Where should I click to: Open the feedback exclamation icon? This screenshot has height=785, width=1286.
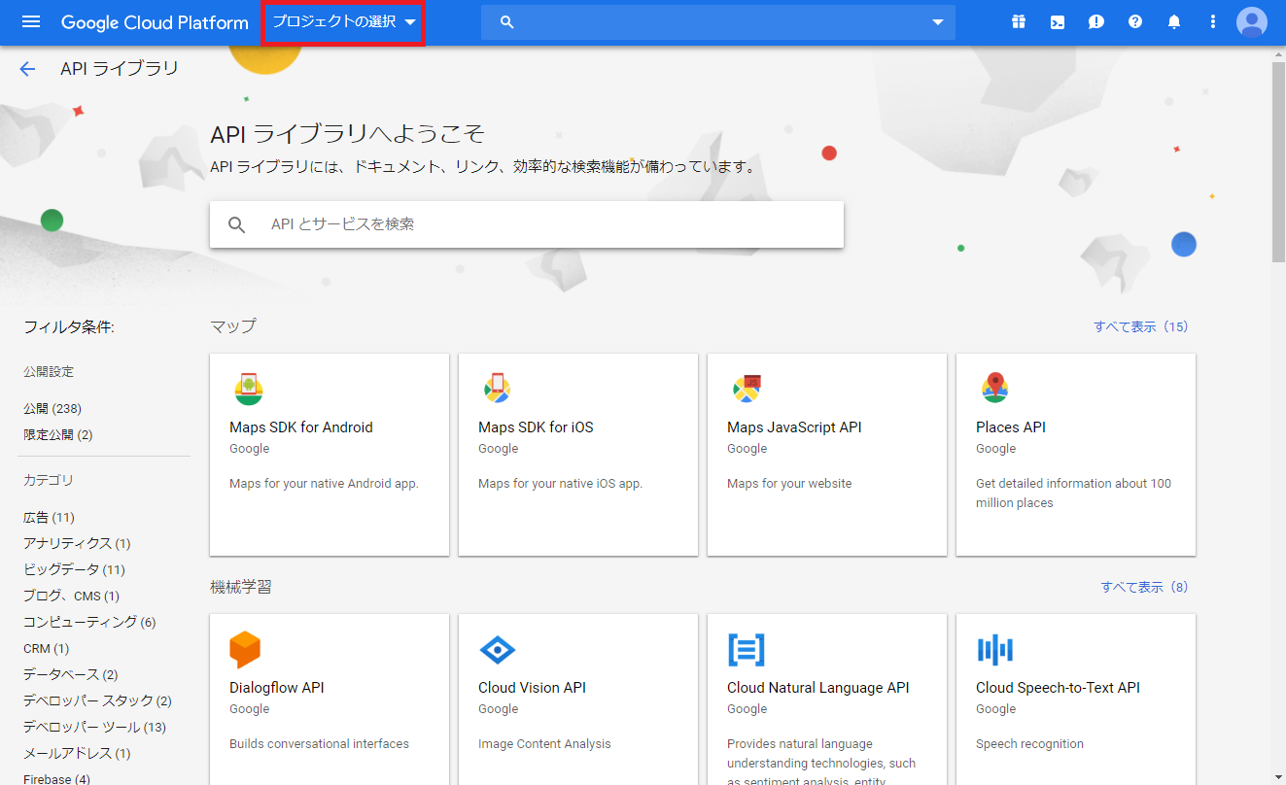(1096, 21)
